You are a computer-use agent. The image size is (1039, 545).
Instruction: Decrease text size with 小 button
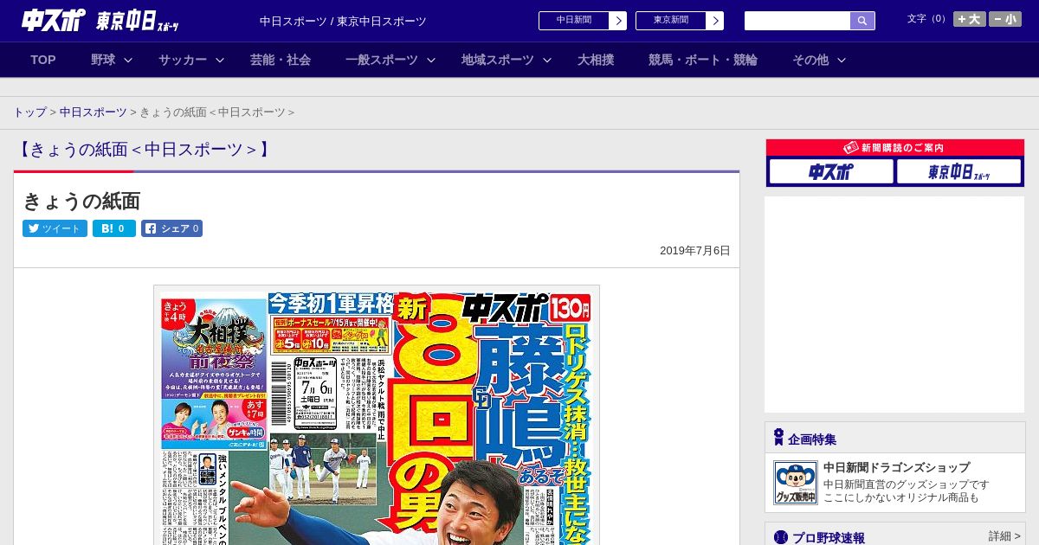click(x=1005, y=19)
